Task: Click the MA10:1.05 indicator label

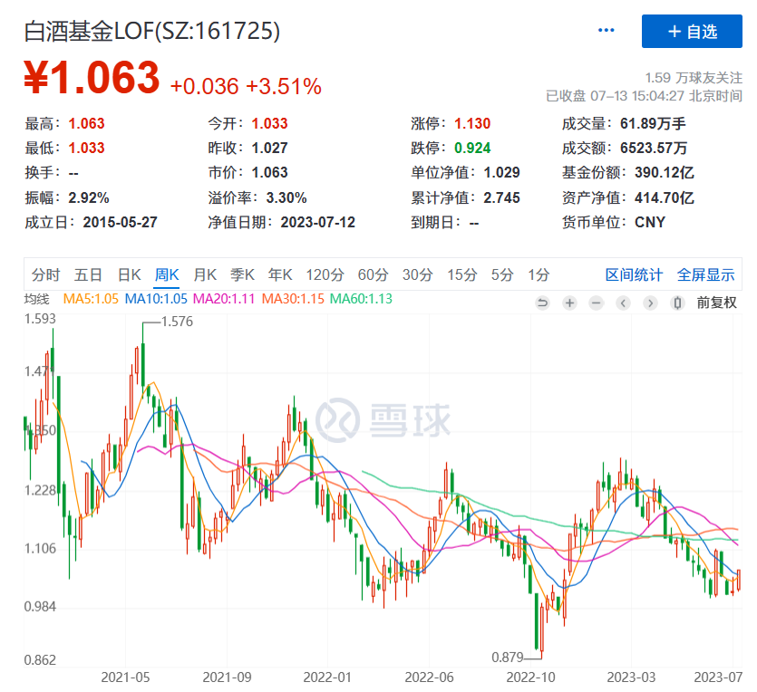Action: click(156, 299)
